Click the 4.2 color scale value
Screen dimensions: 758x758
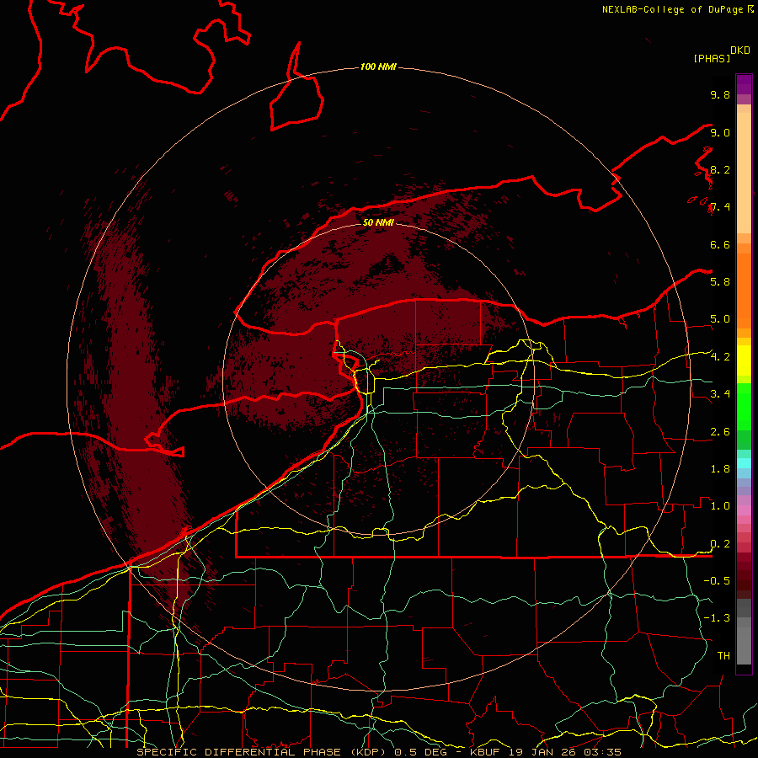coord(720,357)
